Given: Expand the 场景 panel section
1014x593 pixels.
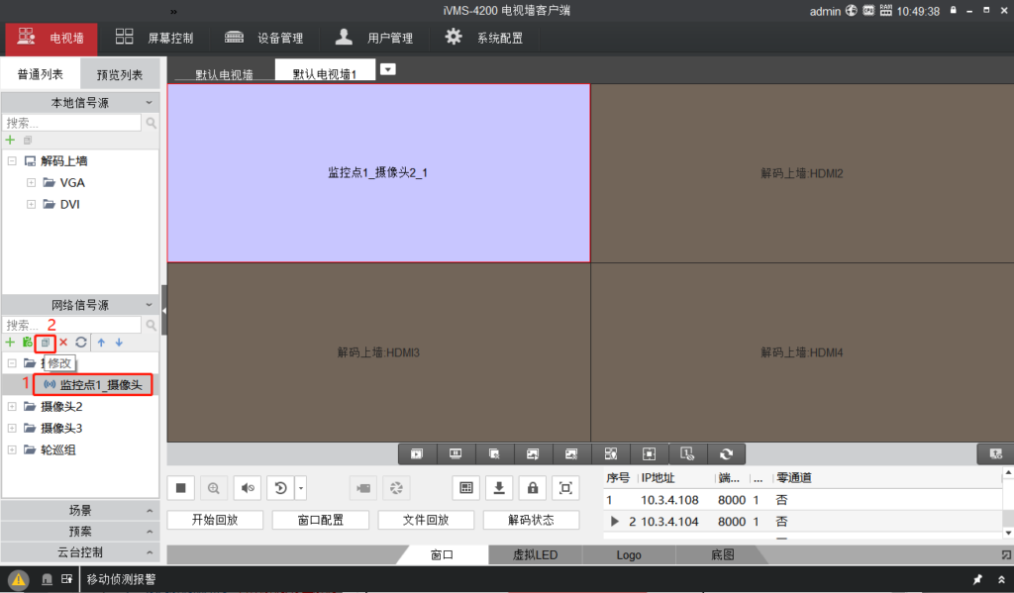Looking at the screenshot, I should point(80,511).
